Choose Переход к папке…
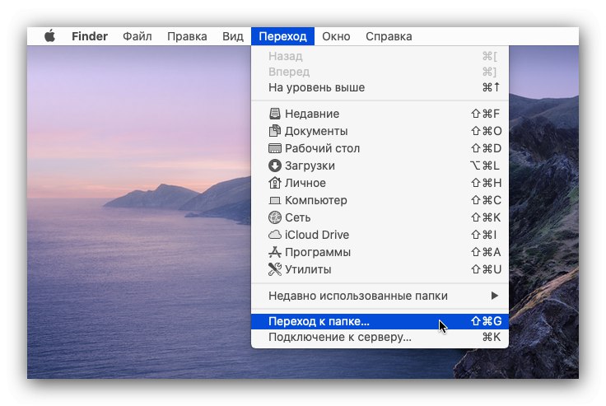The image size is (606, 406). pyautogui.click(x=380, y=321)
